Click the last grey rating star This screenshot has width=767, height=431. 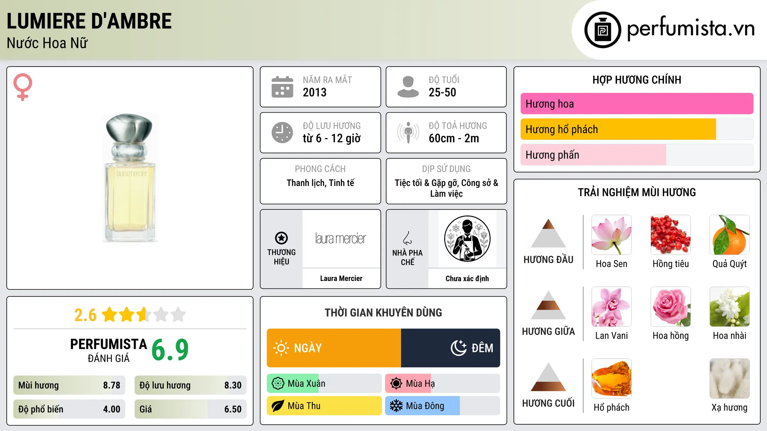[178, 315]
